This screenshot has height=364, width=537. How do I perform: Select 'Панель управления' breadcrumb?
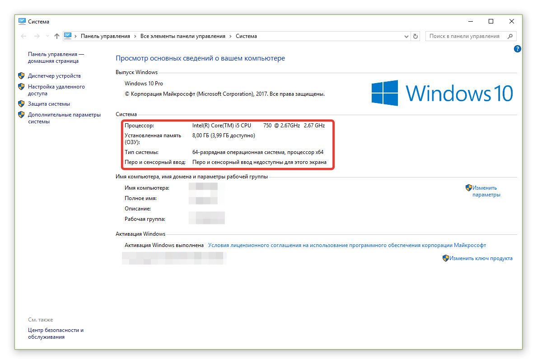point(105,36)
